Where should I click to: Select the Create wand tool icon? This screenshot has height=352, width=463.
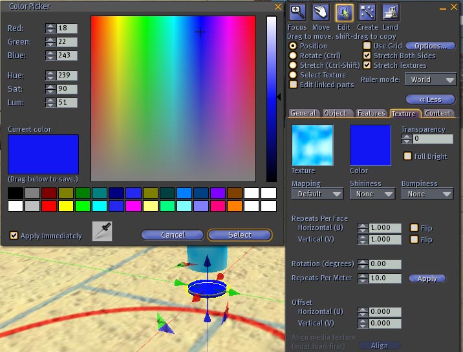tap(367, 13)
